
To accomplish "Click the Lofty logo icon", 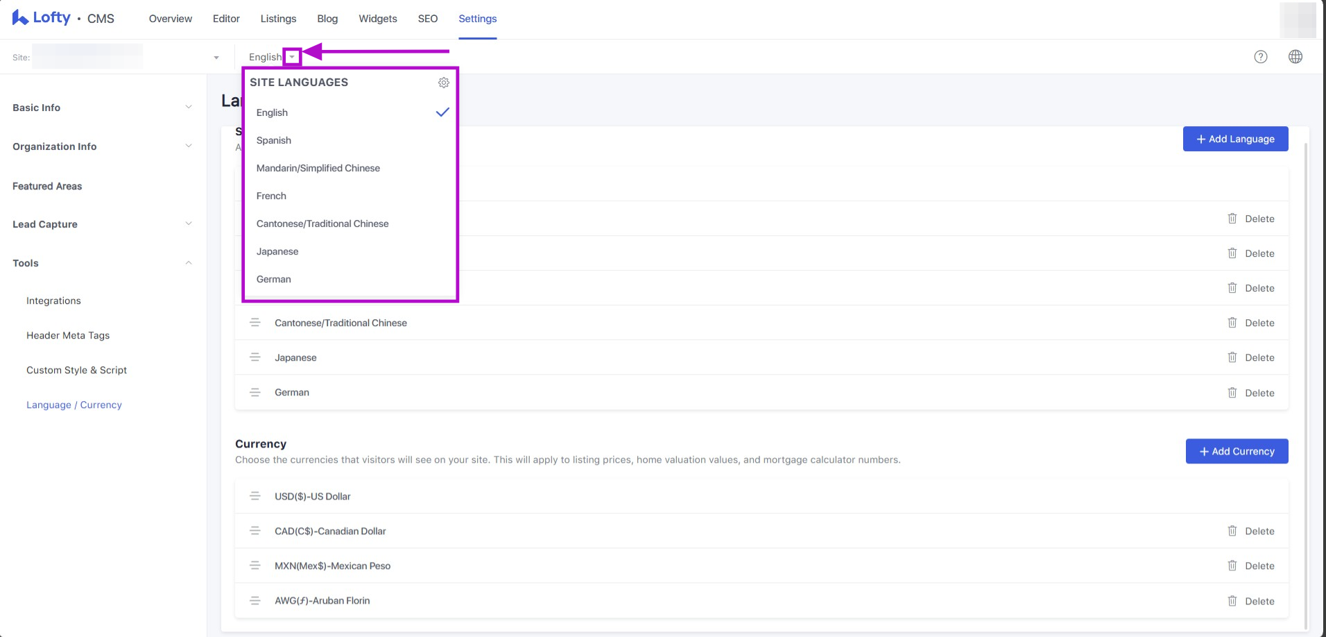I will pos(20,18).
